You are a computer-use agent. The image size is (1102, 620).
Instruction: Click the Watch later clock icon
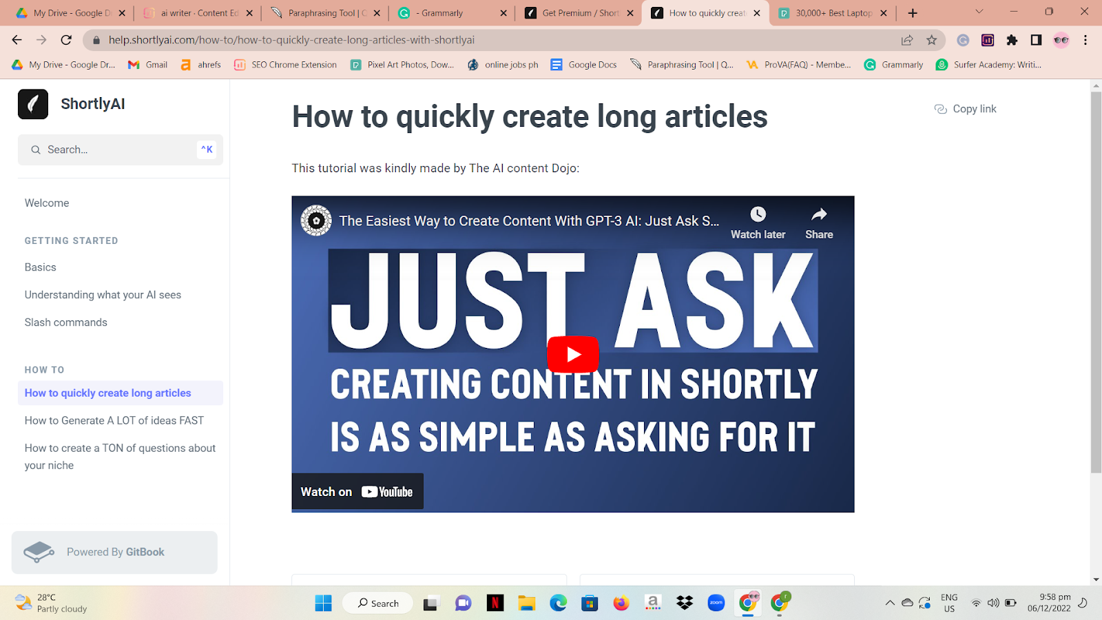click(758, 214)
